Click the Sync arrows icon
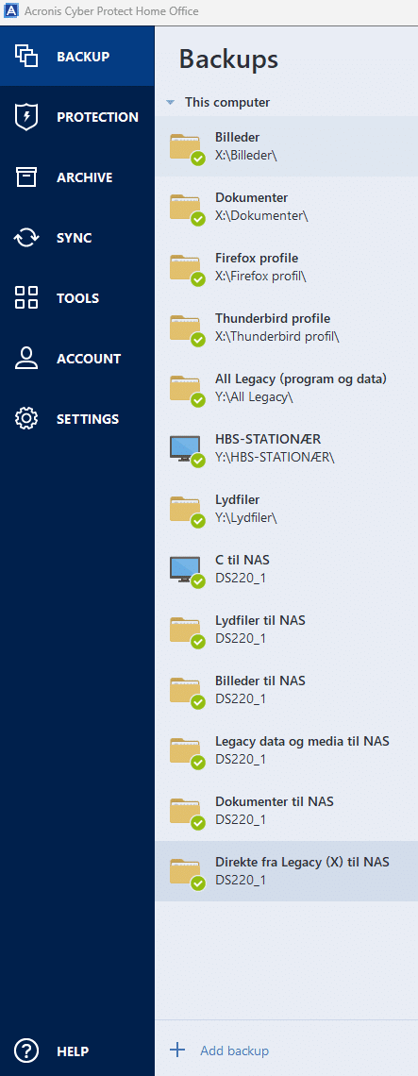The height and width of the screenshot is (1076, 418). pos(26,238)
